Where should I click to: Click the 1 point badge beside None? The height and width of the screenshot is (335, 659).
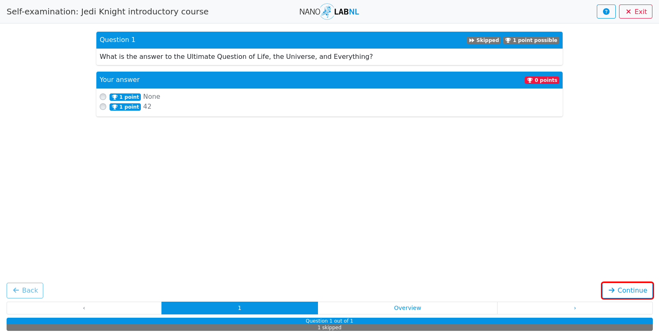[x=125, y=97]
